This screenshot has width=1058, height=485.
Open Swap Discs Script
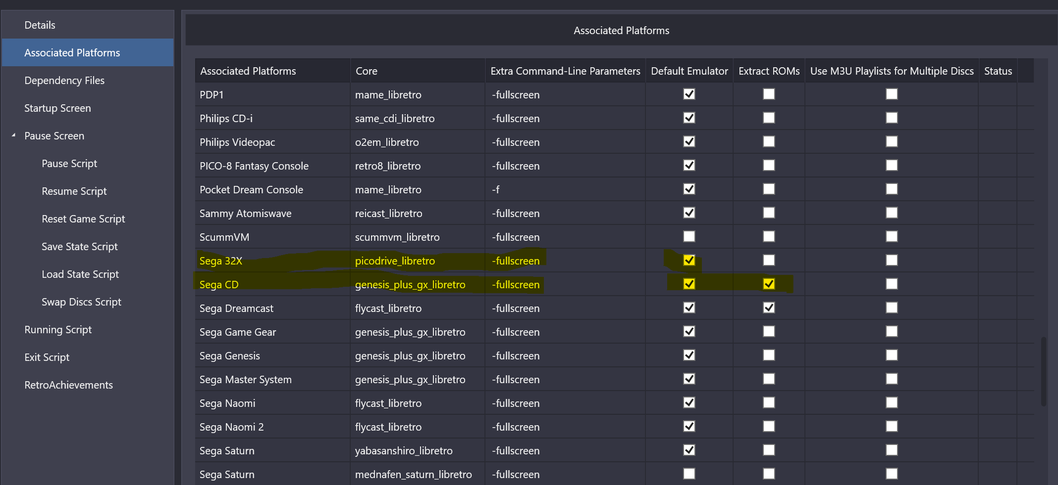[81, 302]
